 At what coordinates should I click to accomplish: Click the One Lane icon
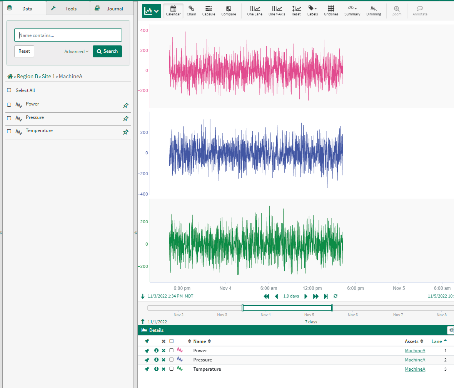[254, 11]
